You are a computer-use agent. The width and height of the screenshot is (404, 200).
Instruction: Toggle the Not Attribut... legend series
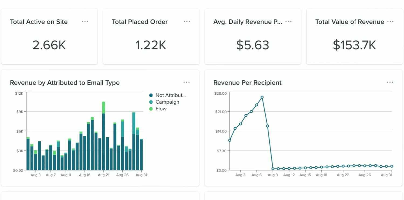coord(168,95)
